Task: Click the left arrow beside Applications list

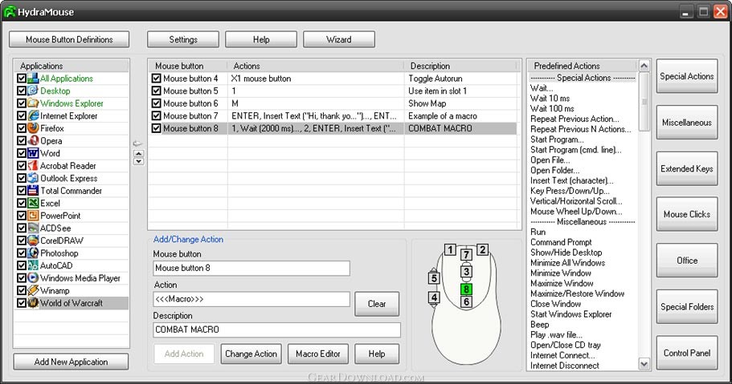Action: click(137, 143)
